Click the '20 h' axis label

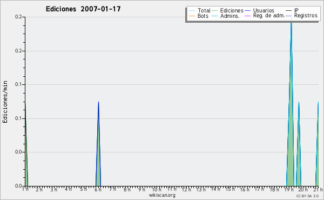click(x=303, y=190)
